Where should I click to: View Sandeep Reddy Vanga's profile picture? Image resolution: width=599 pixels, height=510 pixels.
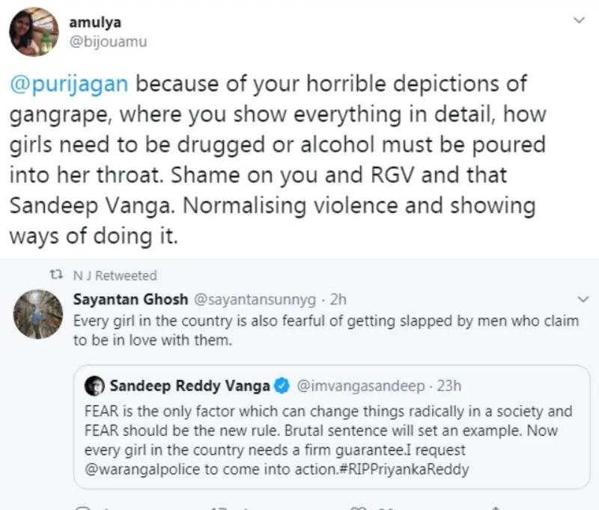click(x=94, y=386)
